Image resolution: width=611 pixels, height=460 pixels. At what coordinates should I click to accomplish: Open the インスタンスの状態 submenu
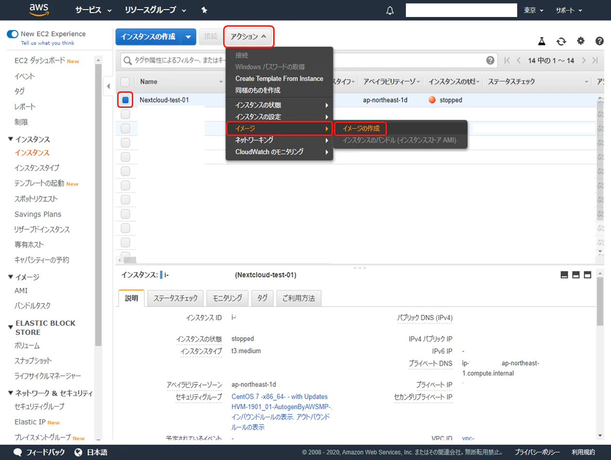coord(279,105)
